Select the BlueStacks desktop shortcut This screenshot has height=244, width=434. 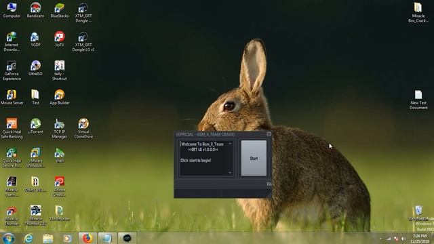pos(59,10)
